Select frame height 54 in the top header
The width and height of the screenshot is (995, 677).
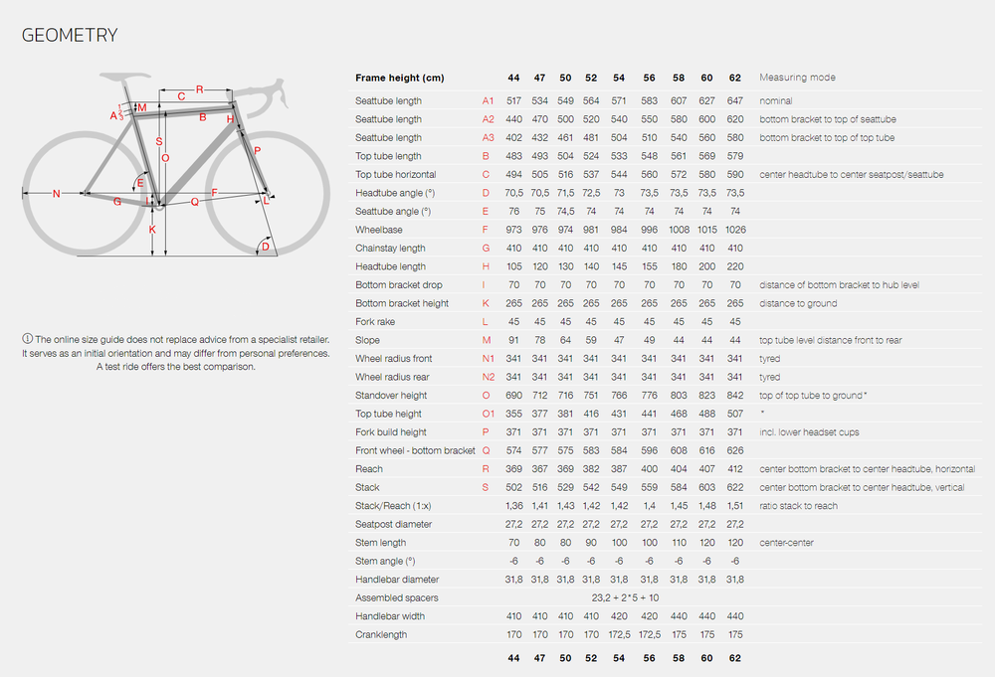point(619,78)
